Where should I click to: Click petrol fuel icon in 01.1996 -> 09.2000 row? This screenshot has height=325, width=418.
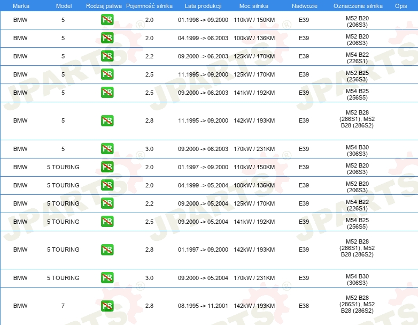coord(107,20)
